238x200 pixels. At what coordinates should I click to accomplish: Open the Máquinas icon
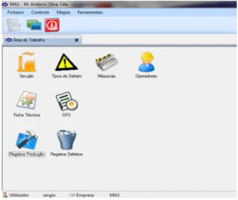point(106,62)
